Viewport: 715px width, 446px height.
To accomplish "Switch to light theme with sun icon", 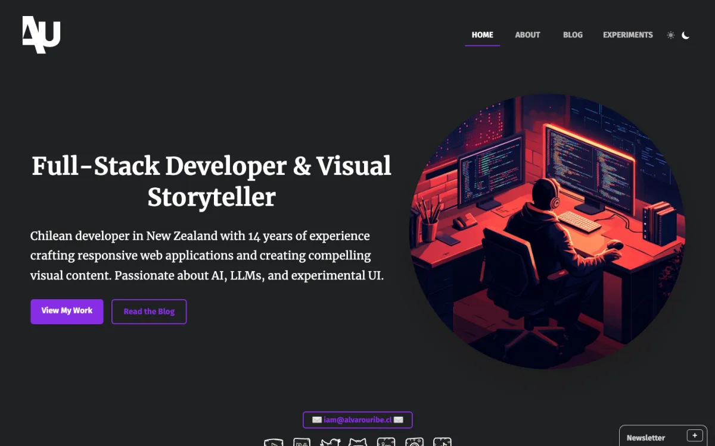I will [671, 35].
